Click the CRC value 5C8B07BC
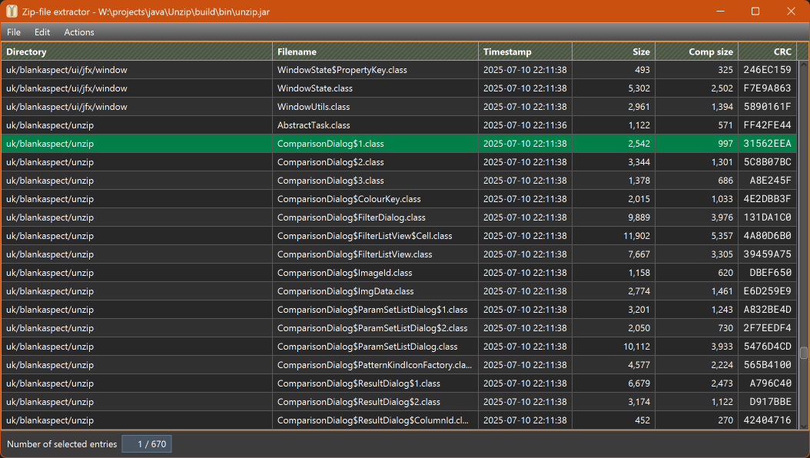Screen dimensions: 810x458 (767, 162)
